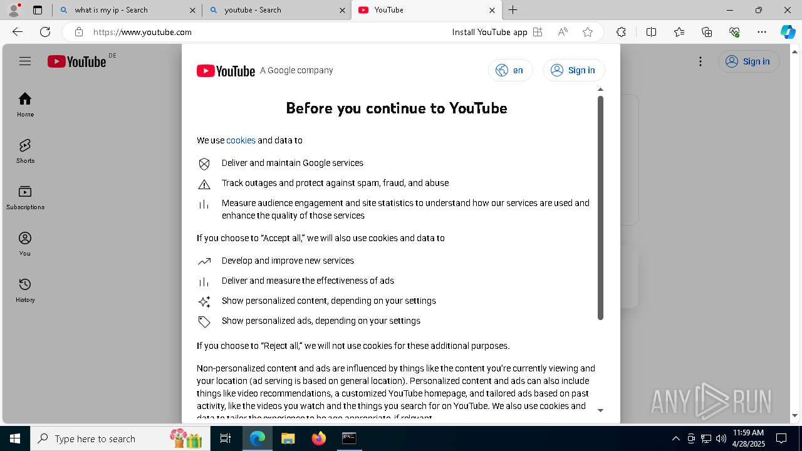Open the terminal window from taskbar
802x451 pixels.
coord(349,438)
